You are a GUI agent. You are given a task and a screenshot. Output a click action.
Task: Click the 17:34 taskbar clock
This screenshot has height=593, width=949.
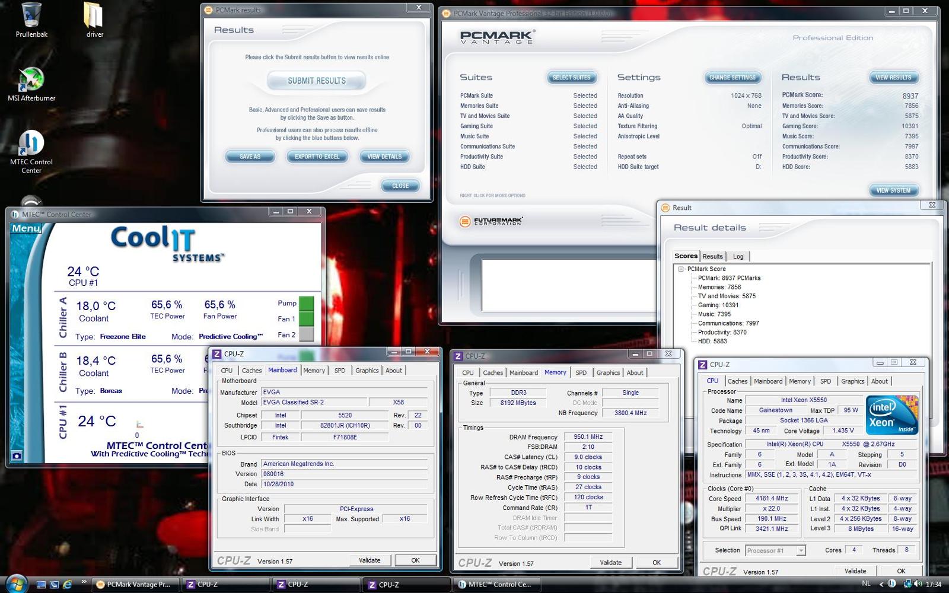click(x=934, y=584)
